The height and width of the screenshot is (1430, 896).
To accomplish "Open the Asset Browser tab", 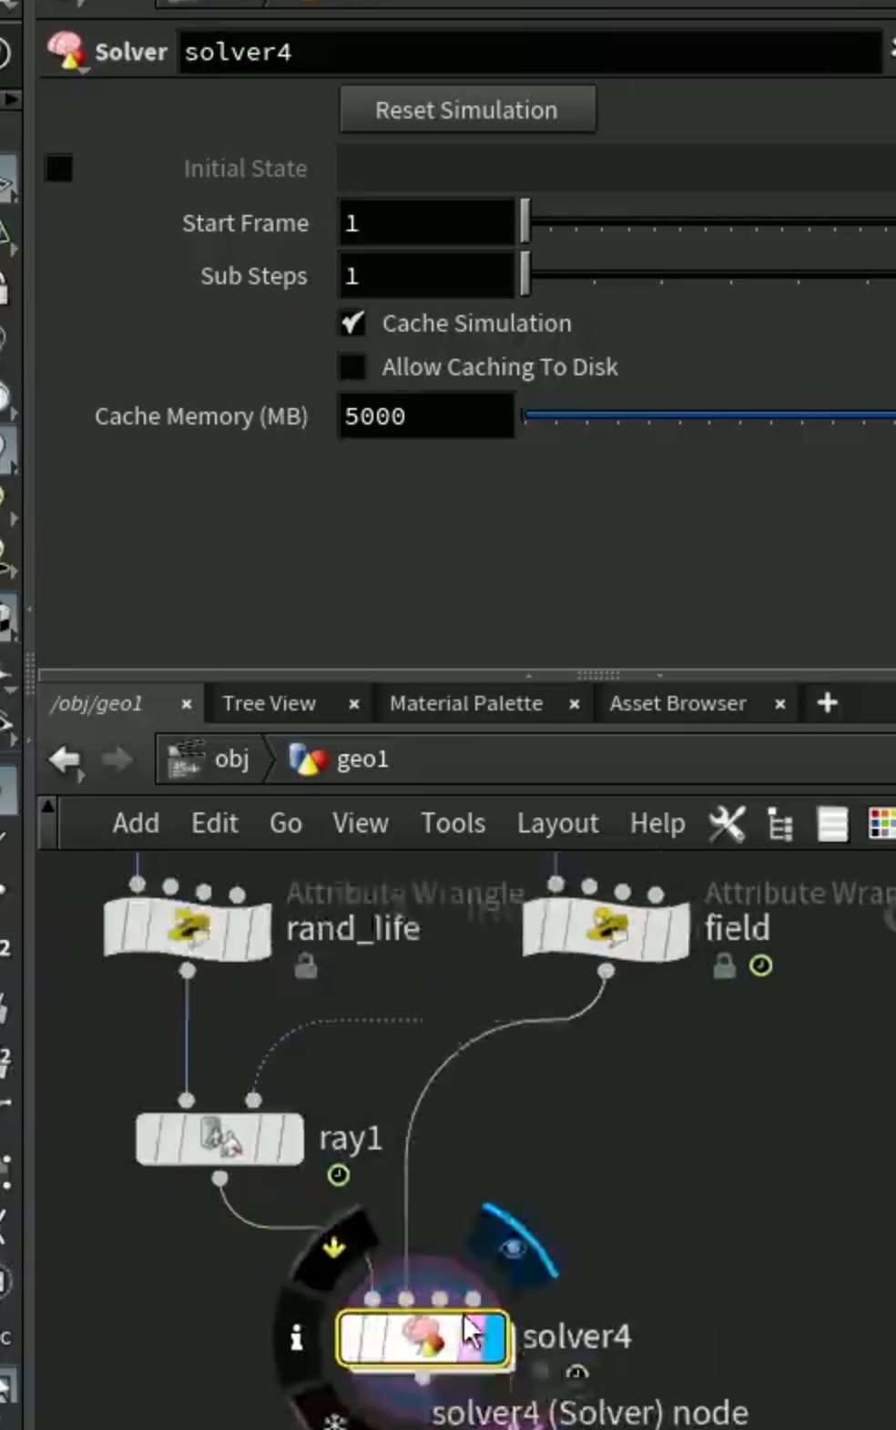I will pyautogui.click(x=678, y=703).
